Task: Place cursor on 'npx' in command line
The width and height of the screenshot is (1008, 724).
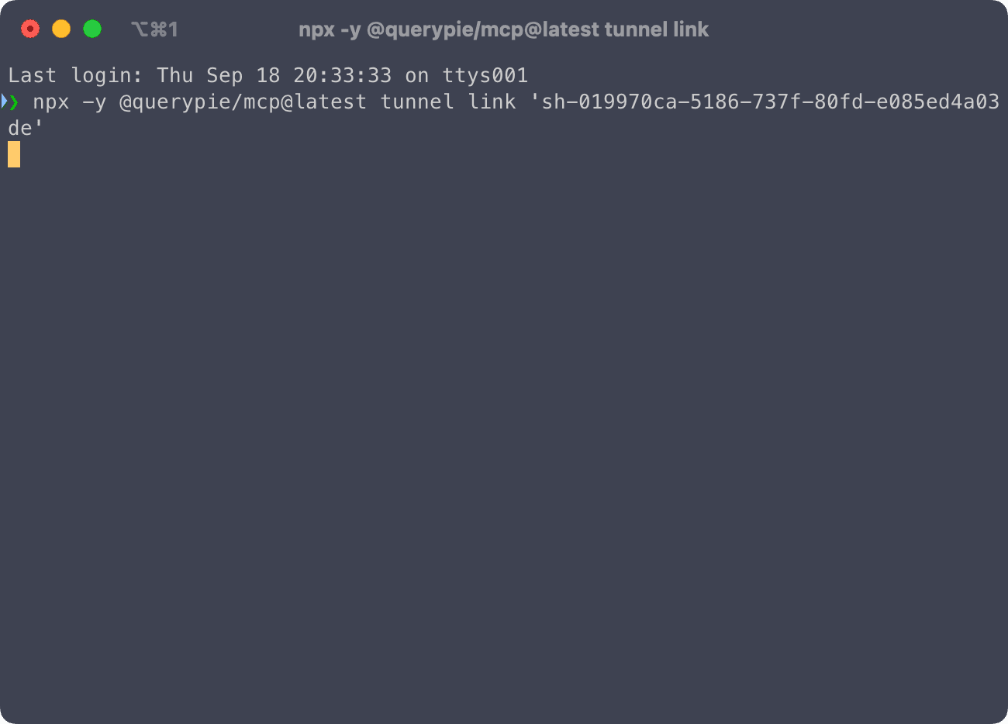Action: [x=51, y=102]
